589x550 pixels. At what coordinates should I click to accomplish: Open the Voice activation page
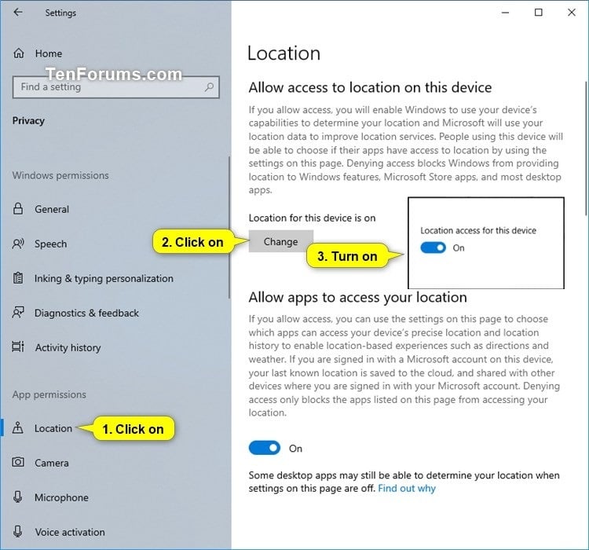69,532
